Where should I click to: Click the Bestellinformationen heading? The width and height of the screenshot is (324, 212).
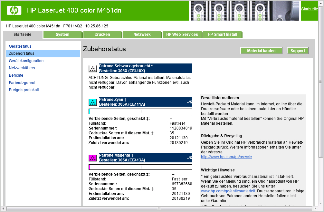(220, 98)
